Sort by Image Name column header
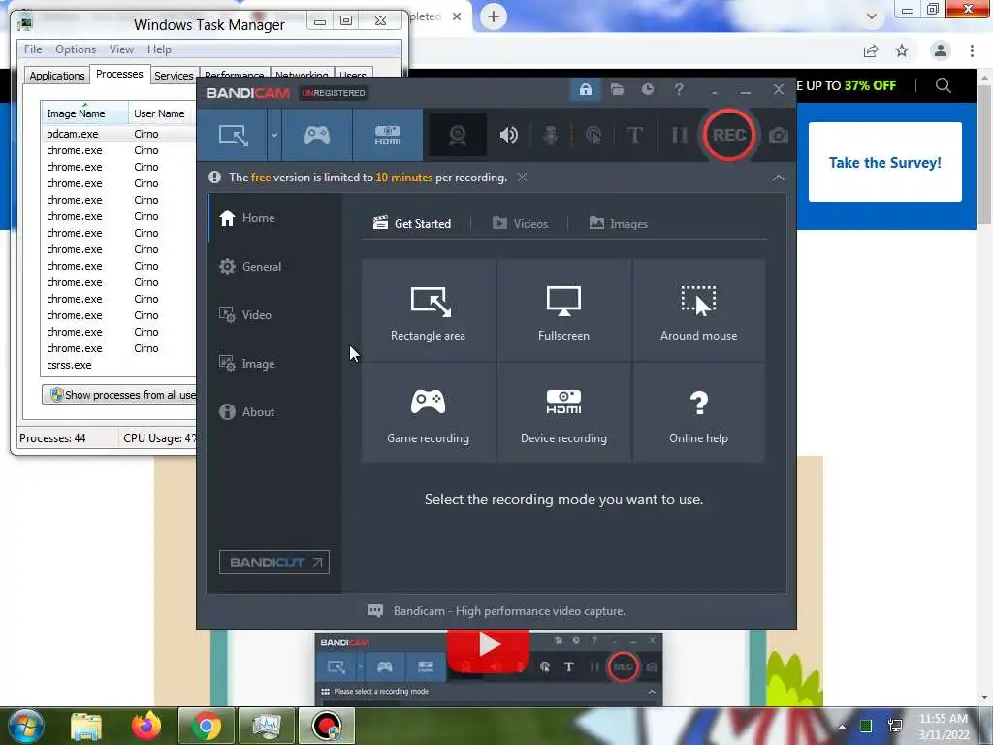Screen dimensions: 993x745 (84, 113)
